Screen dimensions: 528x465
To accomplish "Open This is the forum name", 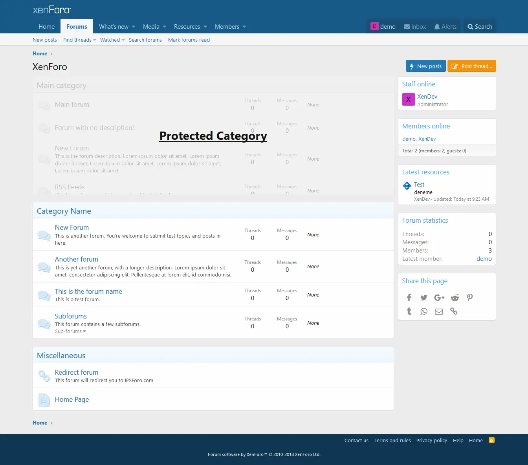I will pyautogui.click(x=88, y=291).
